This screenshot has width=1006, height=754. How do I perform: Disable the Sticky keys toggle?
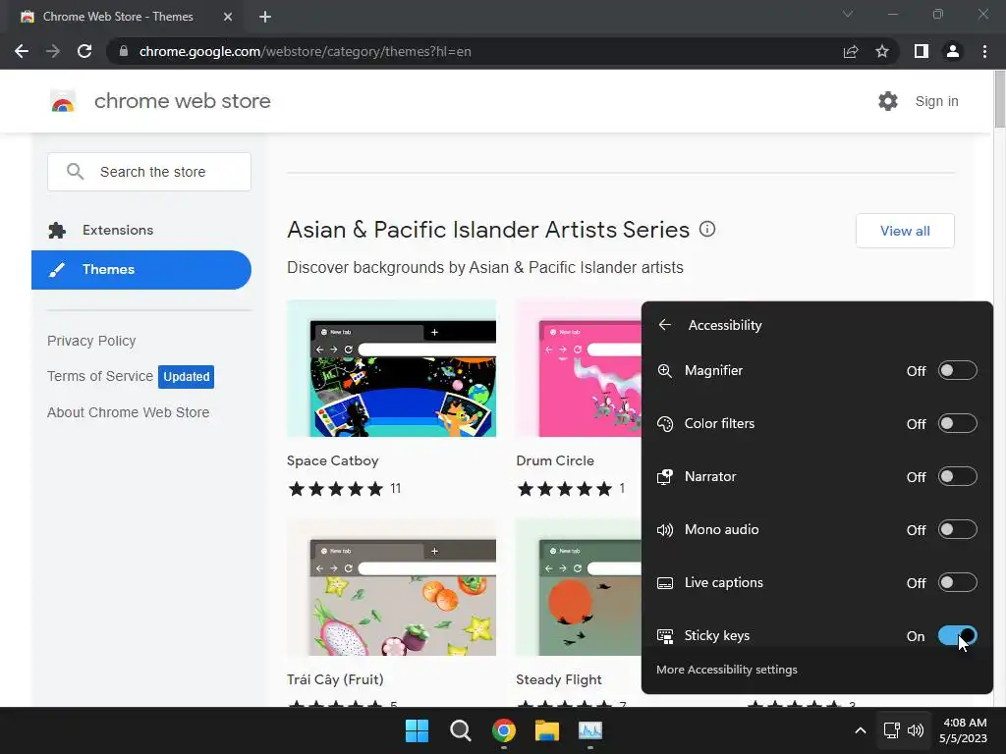(x=957, y=636)
